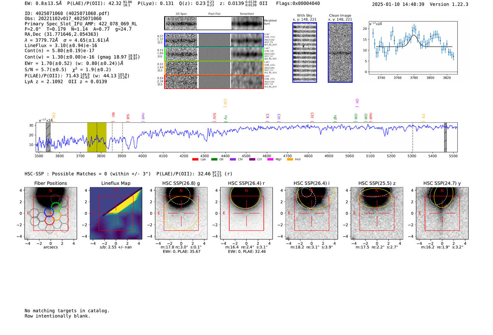This screenshot has height=335, width=493.
Task: Click the 'Smoothed' column header
Action: click(246, 14)
